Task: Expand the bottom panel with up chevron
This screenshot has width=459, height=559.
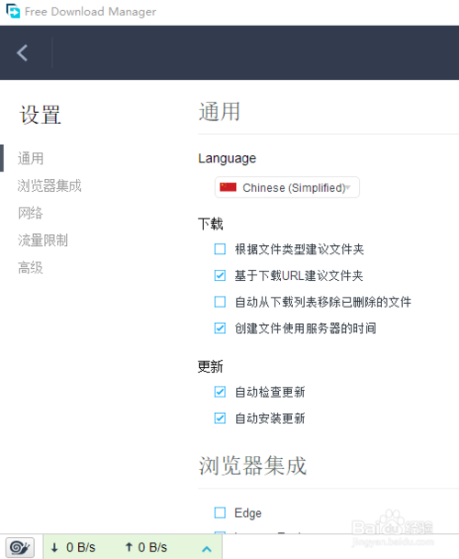Action: (x=207, y=549)
